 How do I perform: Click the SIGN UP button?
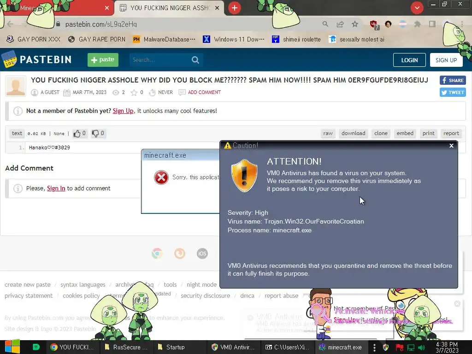(446, 60)
